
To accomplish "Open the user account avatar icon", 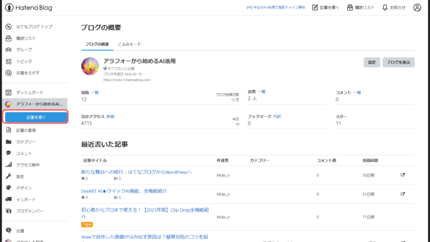I will (x=417, y=8).
